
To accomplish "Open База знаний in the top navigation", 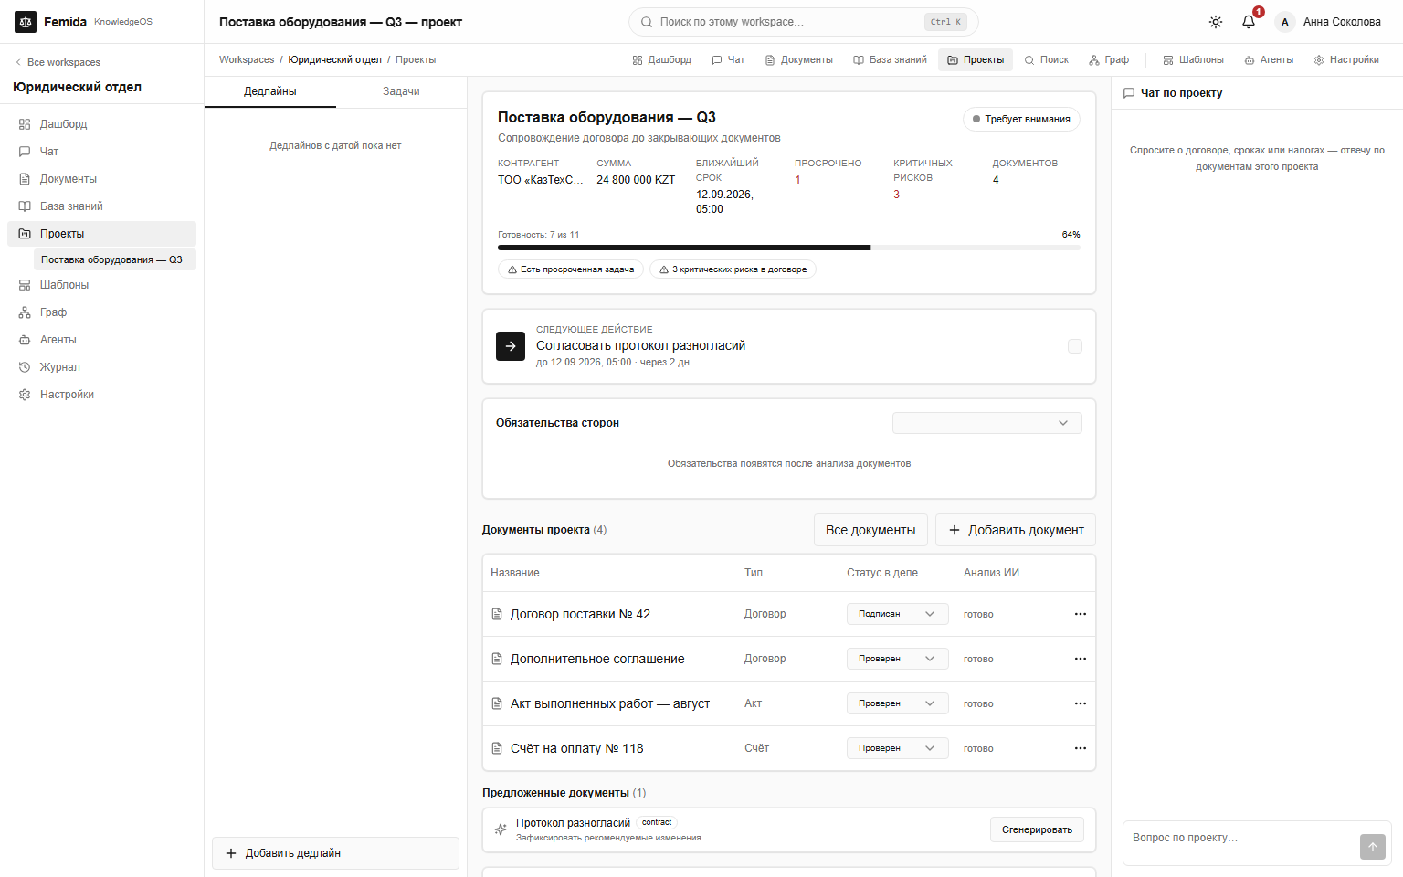I will (x=890, y=60).
